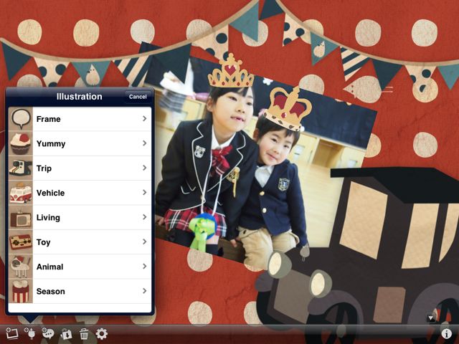Screen dimensions: 459x344
Task: Tap the cupcake Yummy icon
Action: 21,143
